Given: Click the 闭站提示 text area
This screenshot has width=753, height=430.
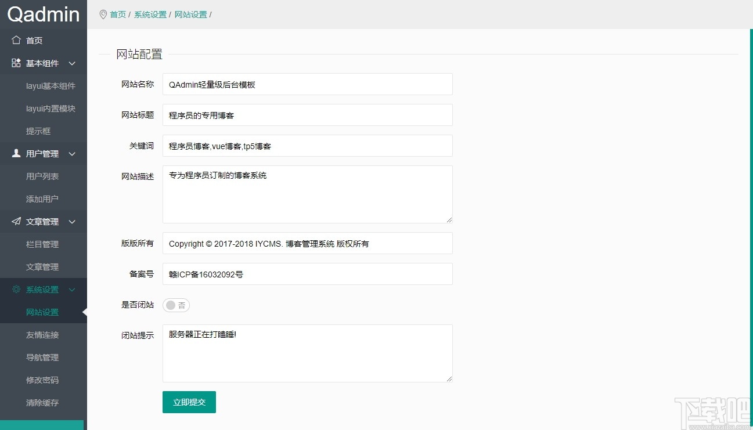Looking at the screenshot, I should point(307,353).
